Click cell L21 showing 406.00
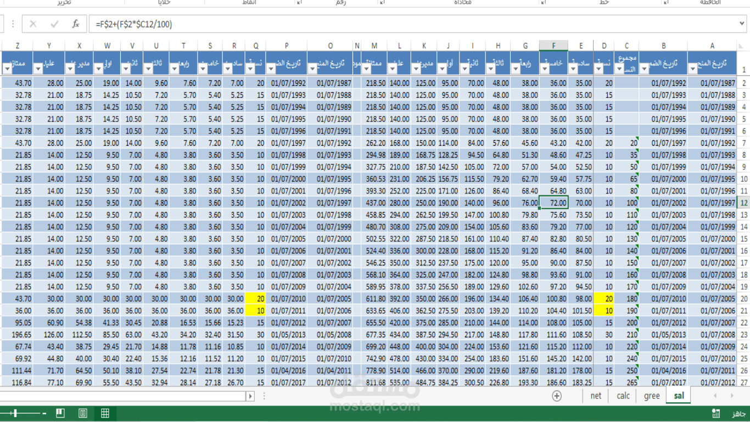750x422 pixels. (x=400, y=310)
